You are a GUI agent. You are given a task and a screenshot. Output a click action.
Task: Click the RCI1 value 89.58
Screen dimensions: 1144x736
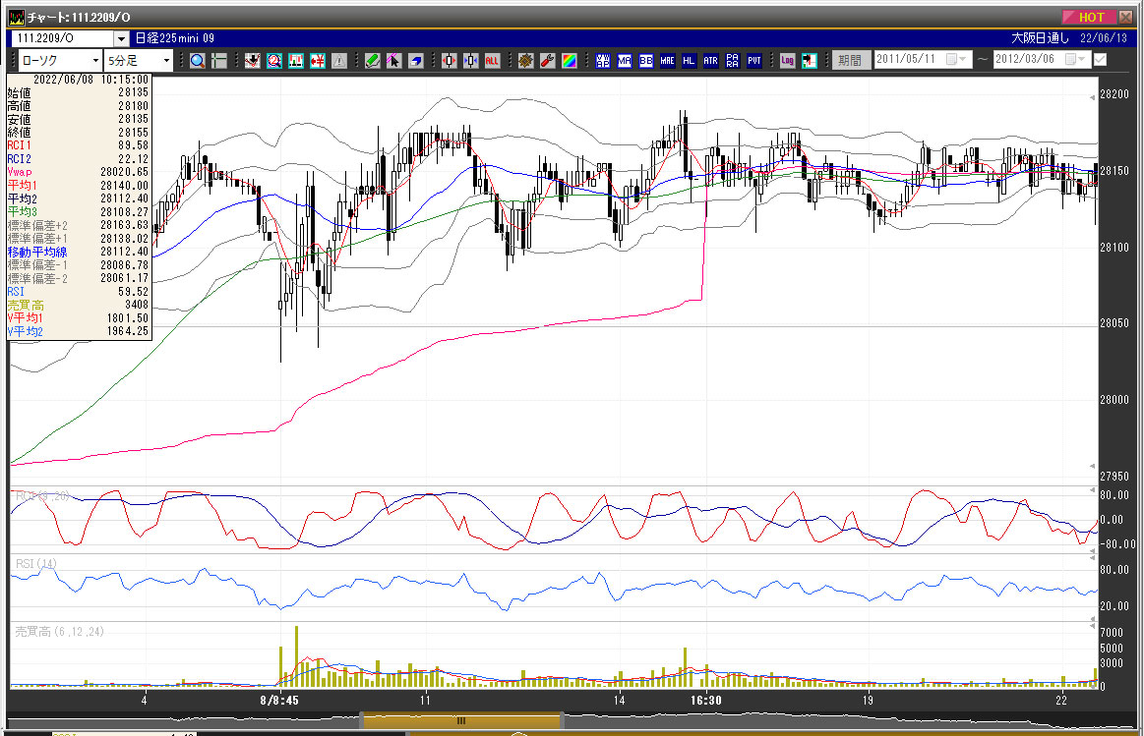tap(133, 145)
